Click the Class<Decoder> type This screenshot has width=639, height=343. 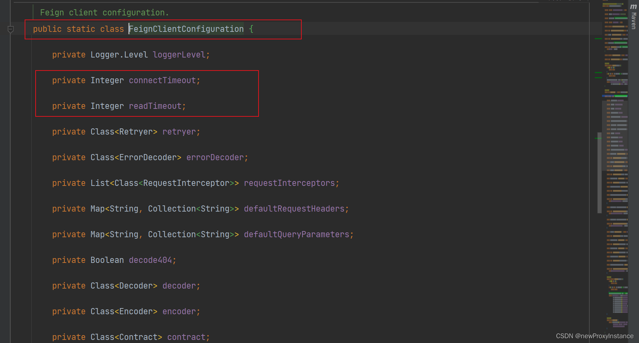coord(124,286)
